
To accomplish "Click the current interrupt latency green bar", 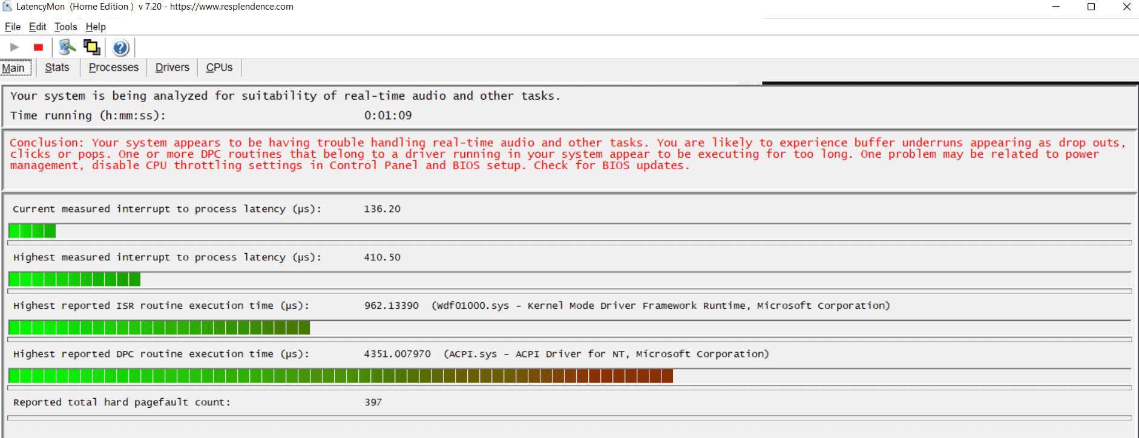I will [x=32, y=231].
